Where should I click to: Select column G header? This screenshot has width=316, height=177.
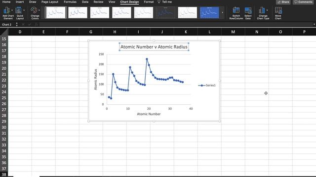click(91, 31)
